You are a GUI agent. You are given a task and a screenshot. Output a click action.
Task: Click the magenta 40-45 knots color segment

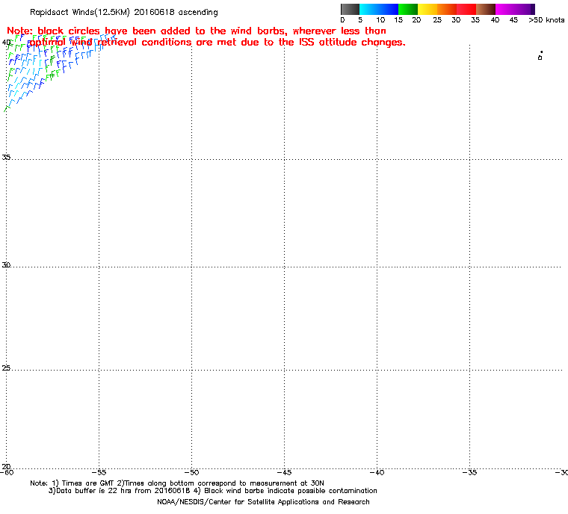tap(504, 9)
